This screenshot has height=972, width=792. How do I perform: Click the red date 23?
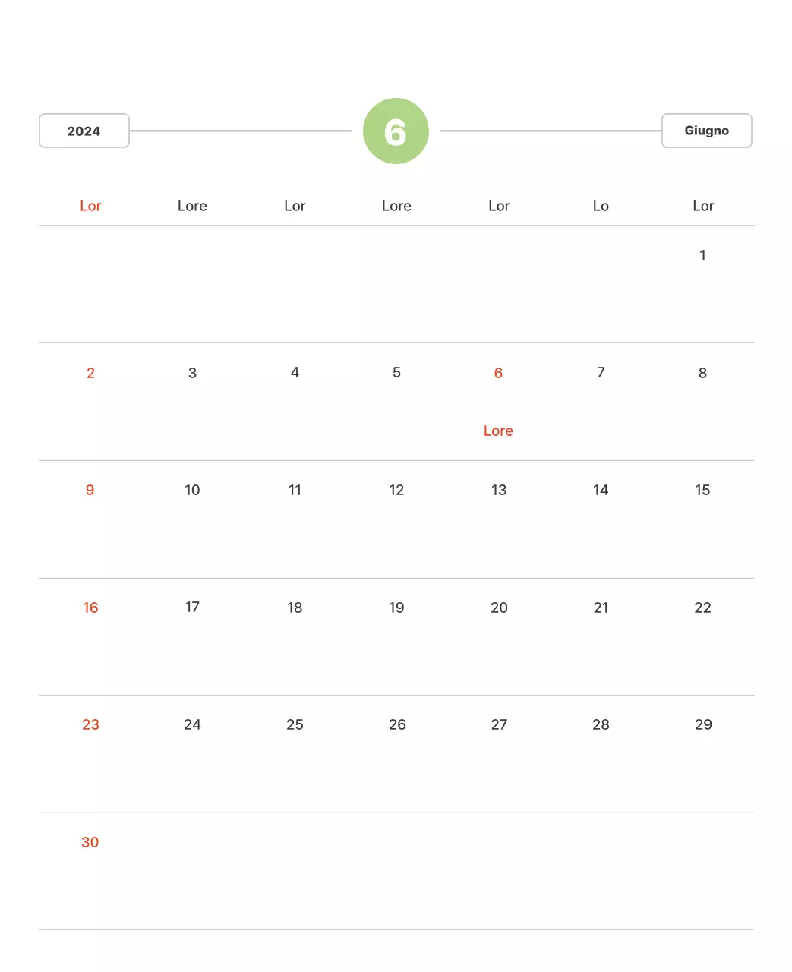90,724
